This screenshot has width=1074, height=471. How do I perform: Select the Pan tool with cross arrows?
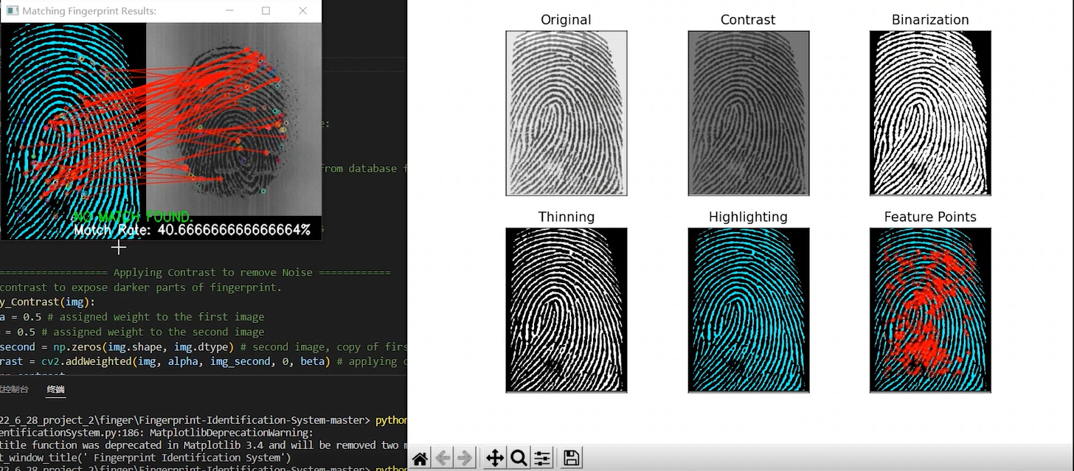[495, 458]
